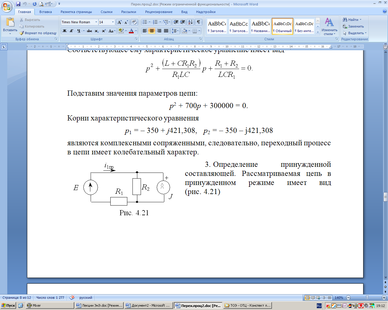Sort text with A-Z icon

point(190,22)
